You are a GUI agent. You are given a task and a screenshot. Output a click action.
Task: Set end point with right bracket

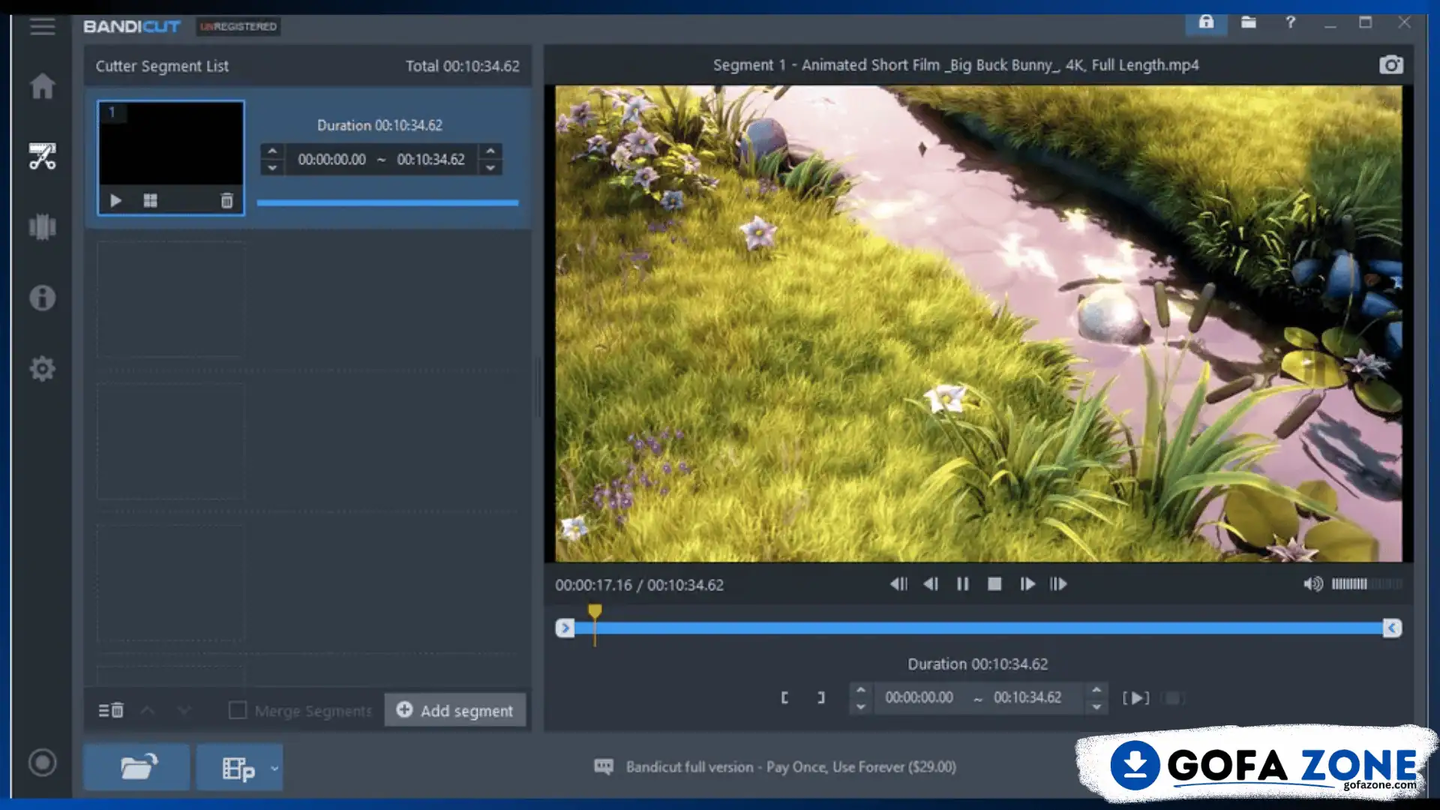821,697
